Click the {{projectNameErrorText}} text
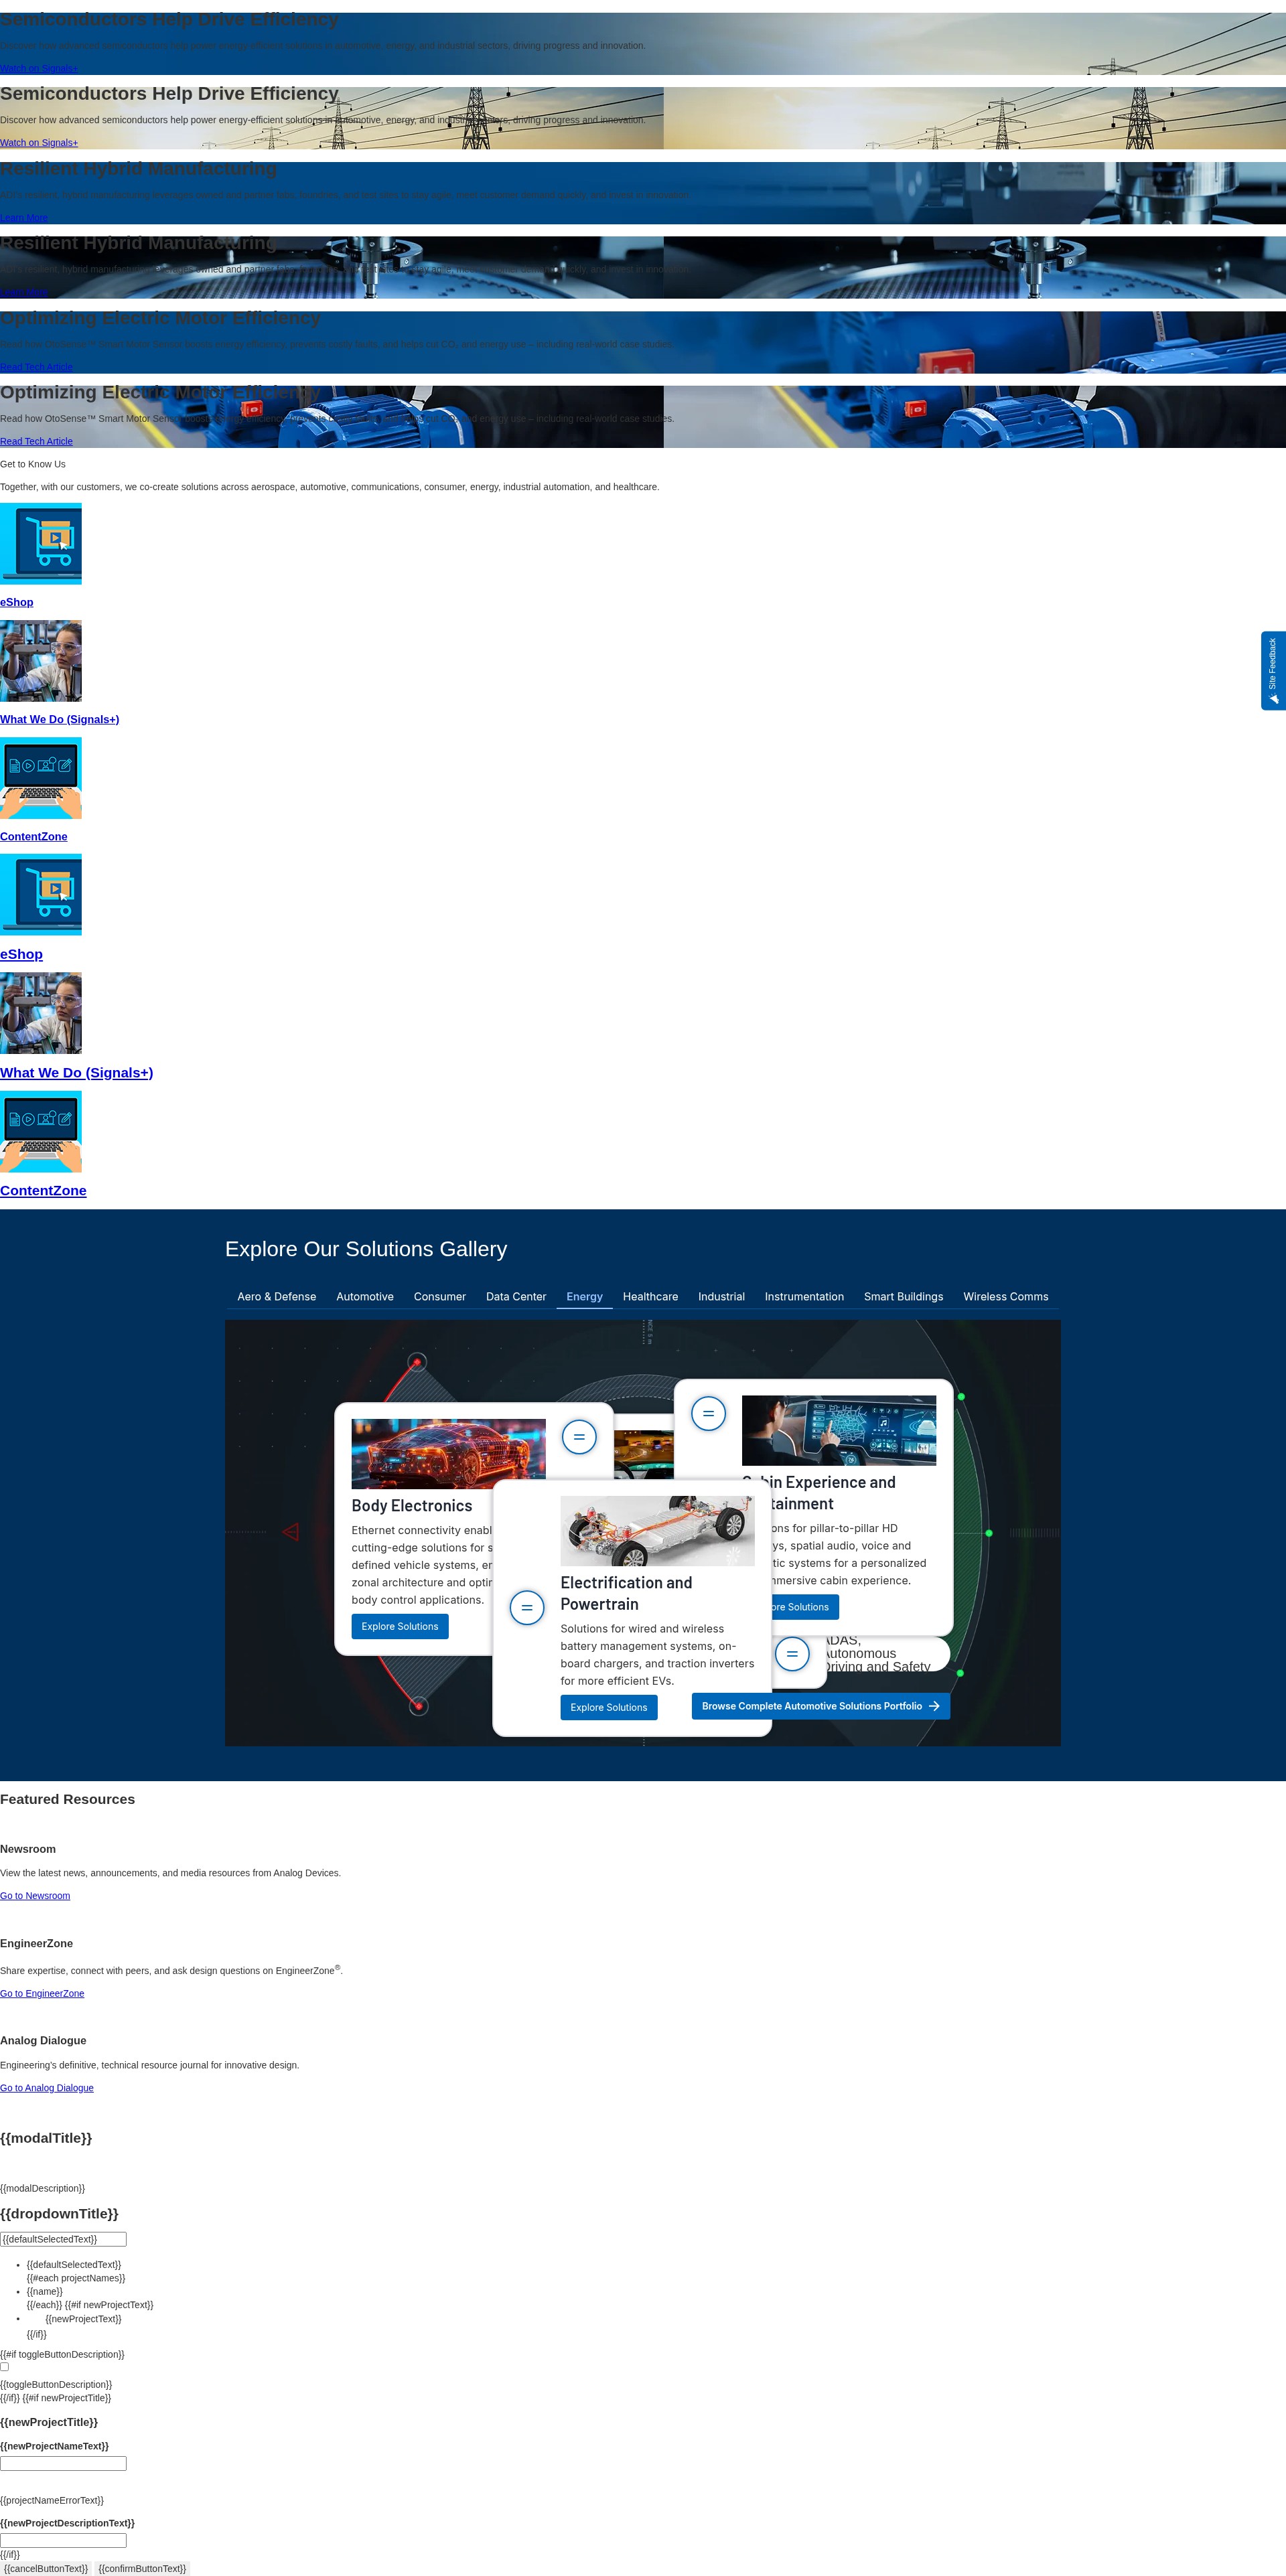This screenshot has height=2576, width=1286. 52,2500
